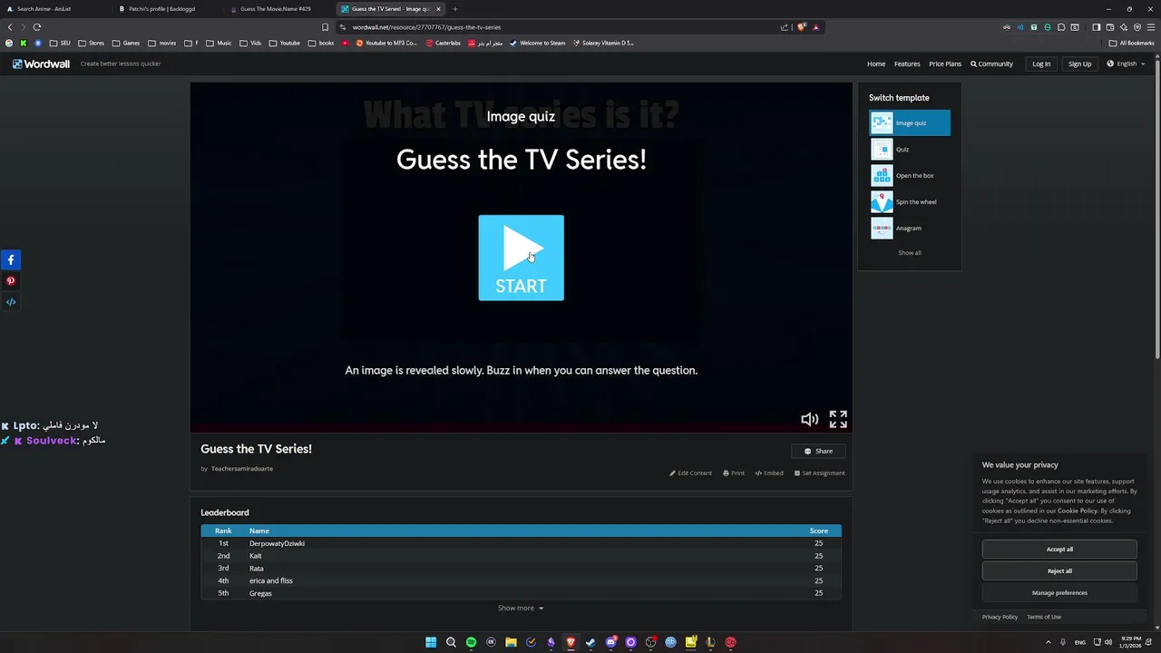
Task: Open All Bookmarks folder
Action: pyautogui.click(x=1131, y=43)
